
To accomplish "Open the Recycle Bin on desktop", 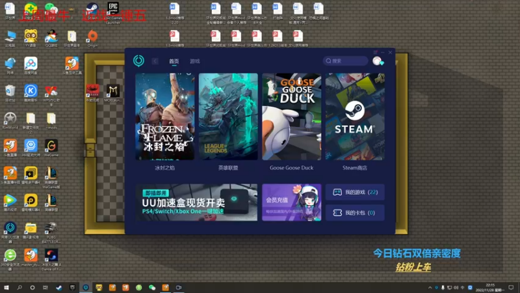I will 10,93.
